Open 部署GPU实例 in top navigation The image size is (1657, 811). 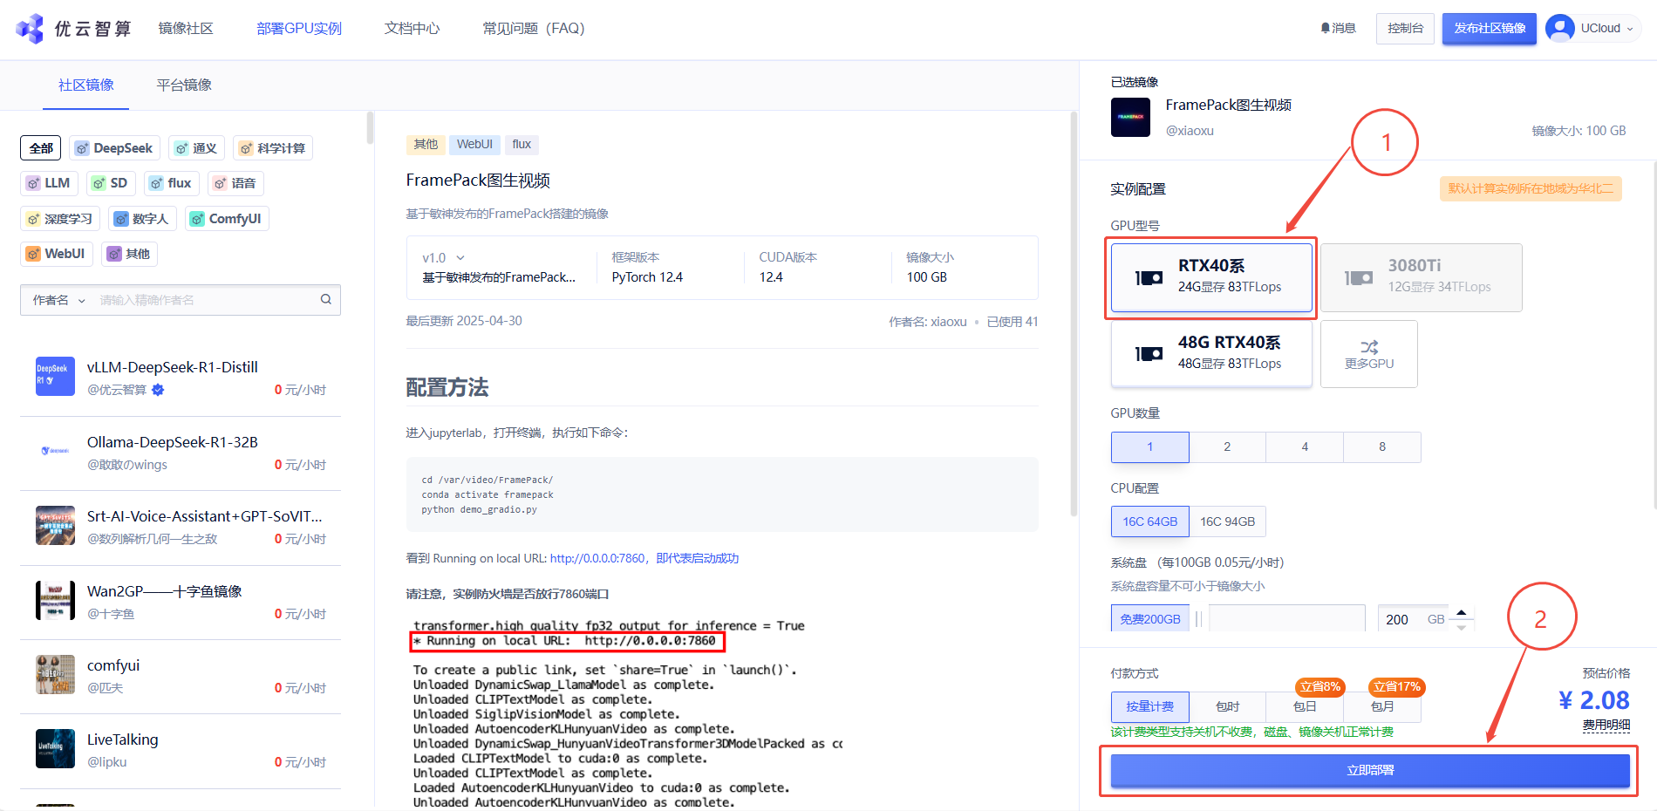pyautogui.click(x=299, y=29)
